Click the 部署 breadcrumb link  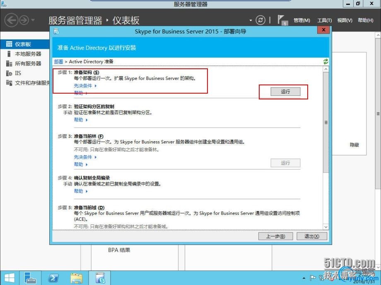click(58, 62)
